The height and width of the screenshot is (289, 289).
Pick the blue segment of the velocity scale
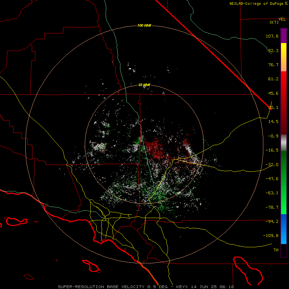(x=284, y=229)
